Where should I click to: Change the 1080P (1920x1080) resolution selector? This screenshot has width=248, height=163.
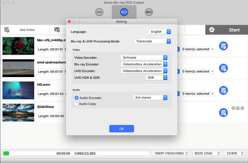(x=170, y=153)
